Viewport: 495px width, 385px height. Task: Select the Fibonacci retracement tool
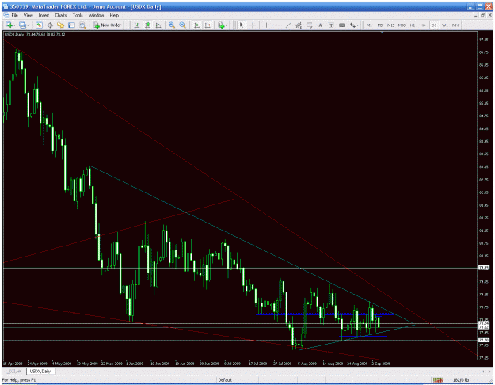pyautogui.click(x=310, y=25)
